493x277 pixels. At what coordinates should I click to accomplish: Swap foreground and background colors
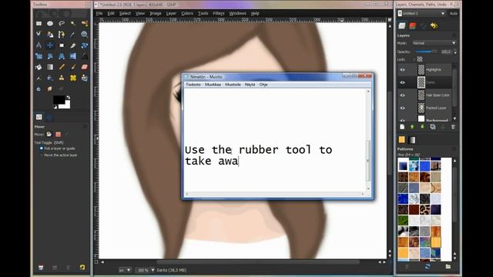pyautogui.click(x=69, y=98)
